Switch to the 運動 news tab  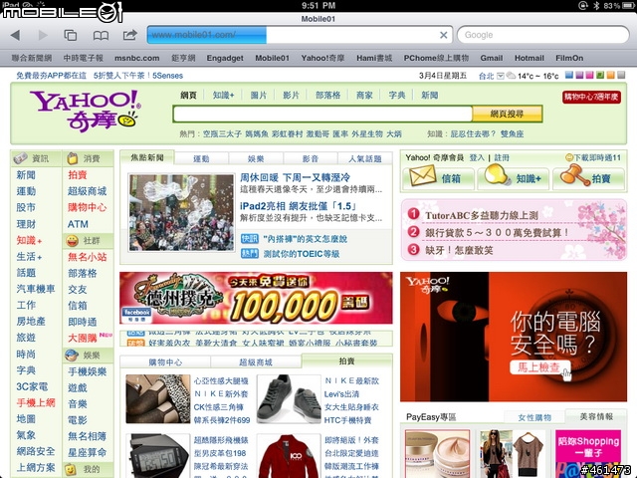201,158
